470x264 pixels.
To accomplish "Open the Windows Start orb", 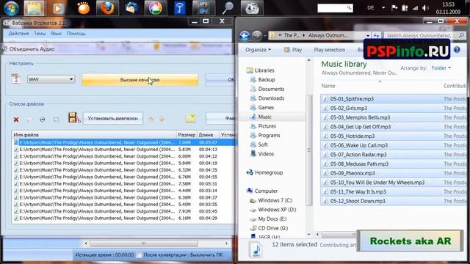I will 11,8.
